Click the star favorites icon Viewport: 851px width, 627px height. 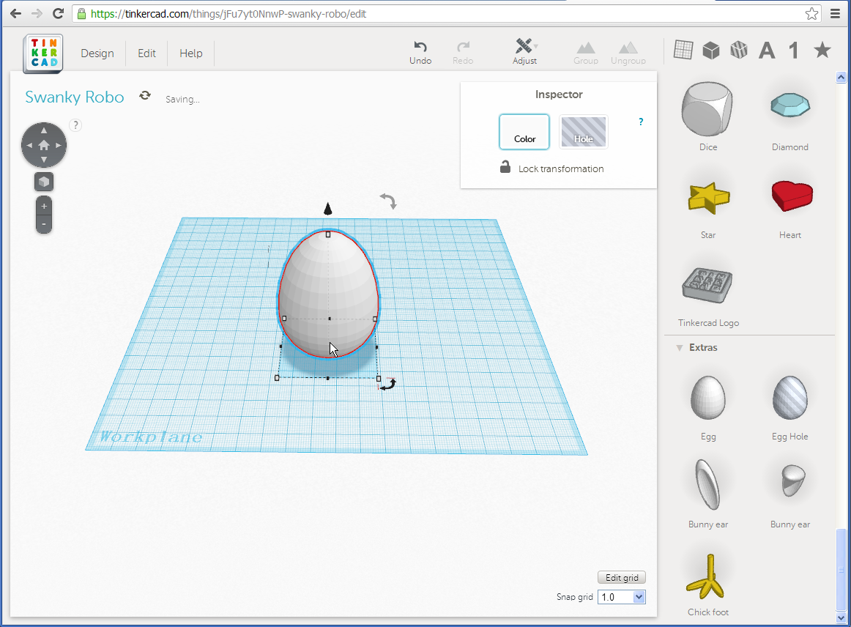[x=822, y=50]
